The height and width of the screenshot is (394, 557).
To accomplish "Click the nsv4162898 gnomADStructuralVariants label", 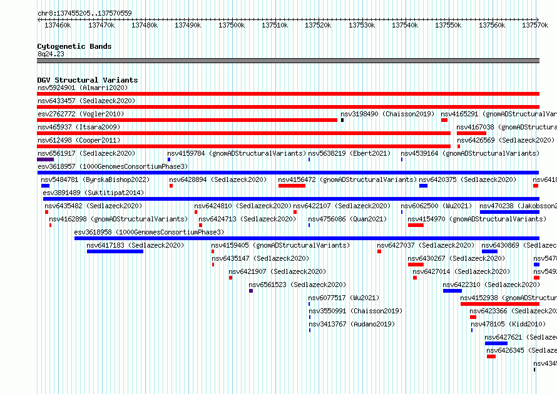I will click(118, 219).
